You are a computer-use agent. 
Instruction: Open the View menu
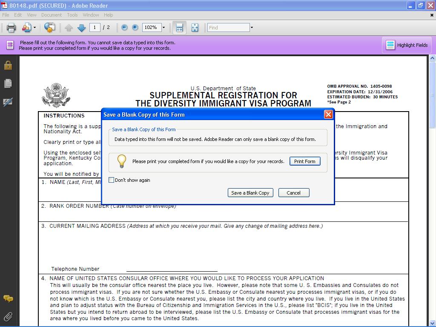click(32, 15)
